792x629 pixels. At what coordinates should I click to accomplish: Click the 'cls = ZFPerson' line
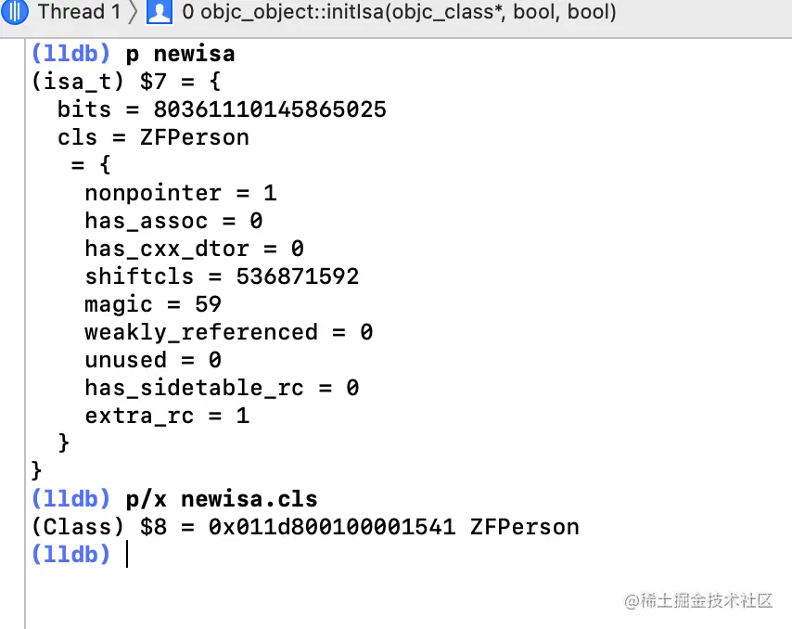(153, 137)
